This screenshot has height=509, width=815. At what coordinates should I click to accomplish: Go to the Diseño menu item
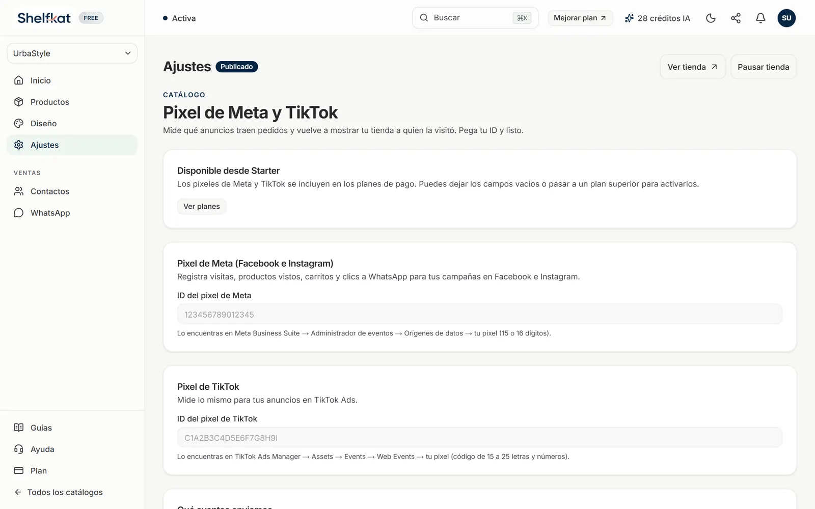(x=72, y=123)
